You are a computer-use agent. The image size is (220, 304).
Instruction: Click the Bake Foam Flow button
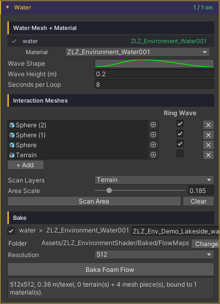point(111,269)
